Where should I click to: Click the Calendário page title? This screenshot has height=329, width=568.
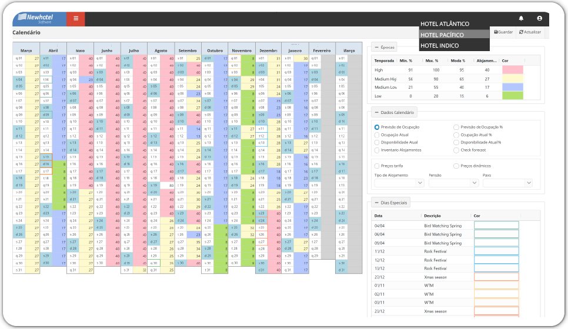26,32
